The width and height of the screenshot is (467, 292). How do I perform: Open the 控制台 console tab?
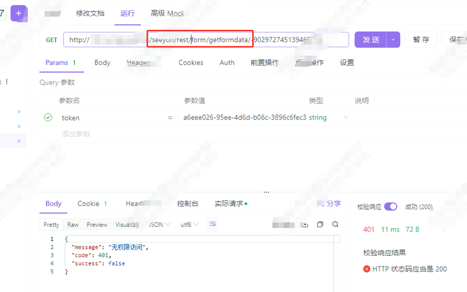[188, 203]
